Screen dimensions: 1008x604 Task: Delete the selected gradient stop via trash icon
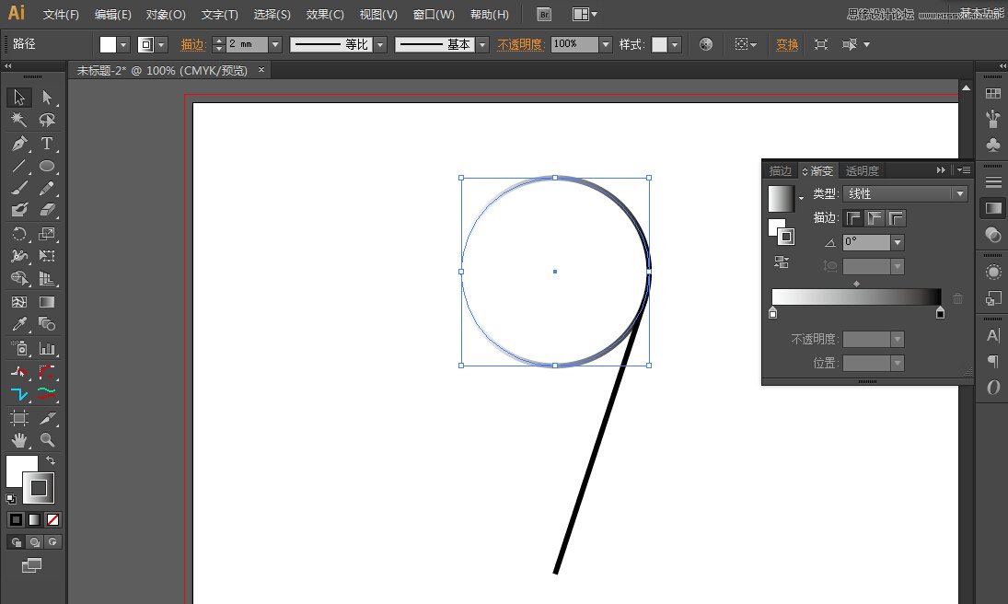[x=957, y=296]
